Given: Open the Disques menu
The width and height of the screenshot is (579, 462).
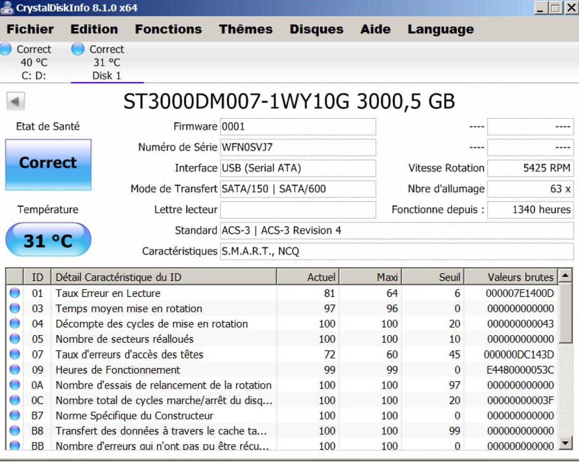Looking at the screenshot, I should tap(316, 29).
